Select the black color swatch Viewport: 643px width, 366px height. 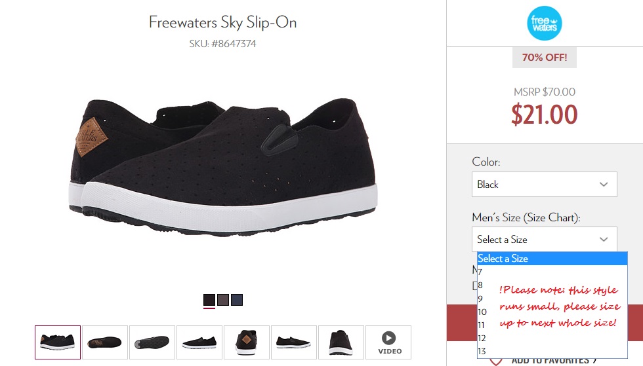point(209,300)
